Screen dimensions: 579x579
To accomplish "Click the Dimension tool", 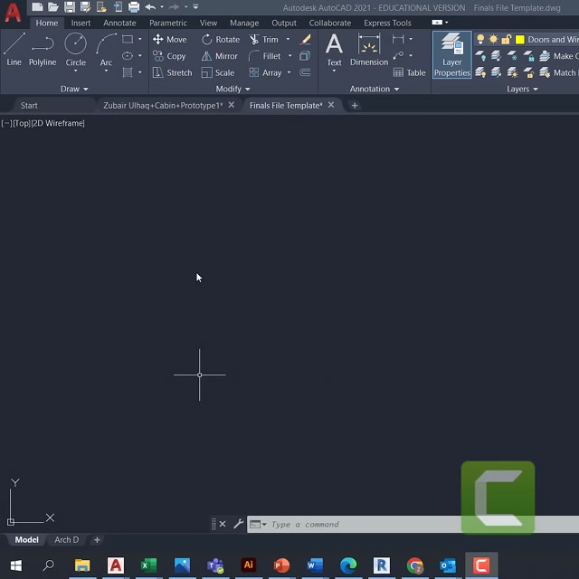I will point(368,49).
